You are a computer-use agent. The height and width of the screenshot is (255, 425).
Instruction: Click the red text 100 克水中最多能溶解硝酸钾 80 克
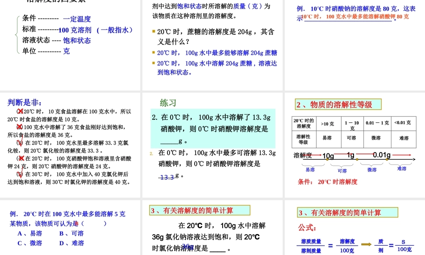click(355, 17)
